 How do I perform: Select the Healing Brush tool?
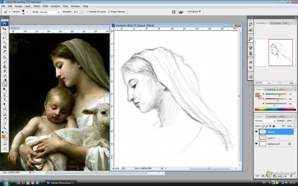(4, 58)
